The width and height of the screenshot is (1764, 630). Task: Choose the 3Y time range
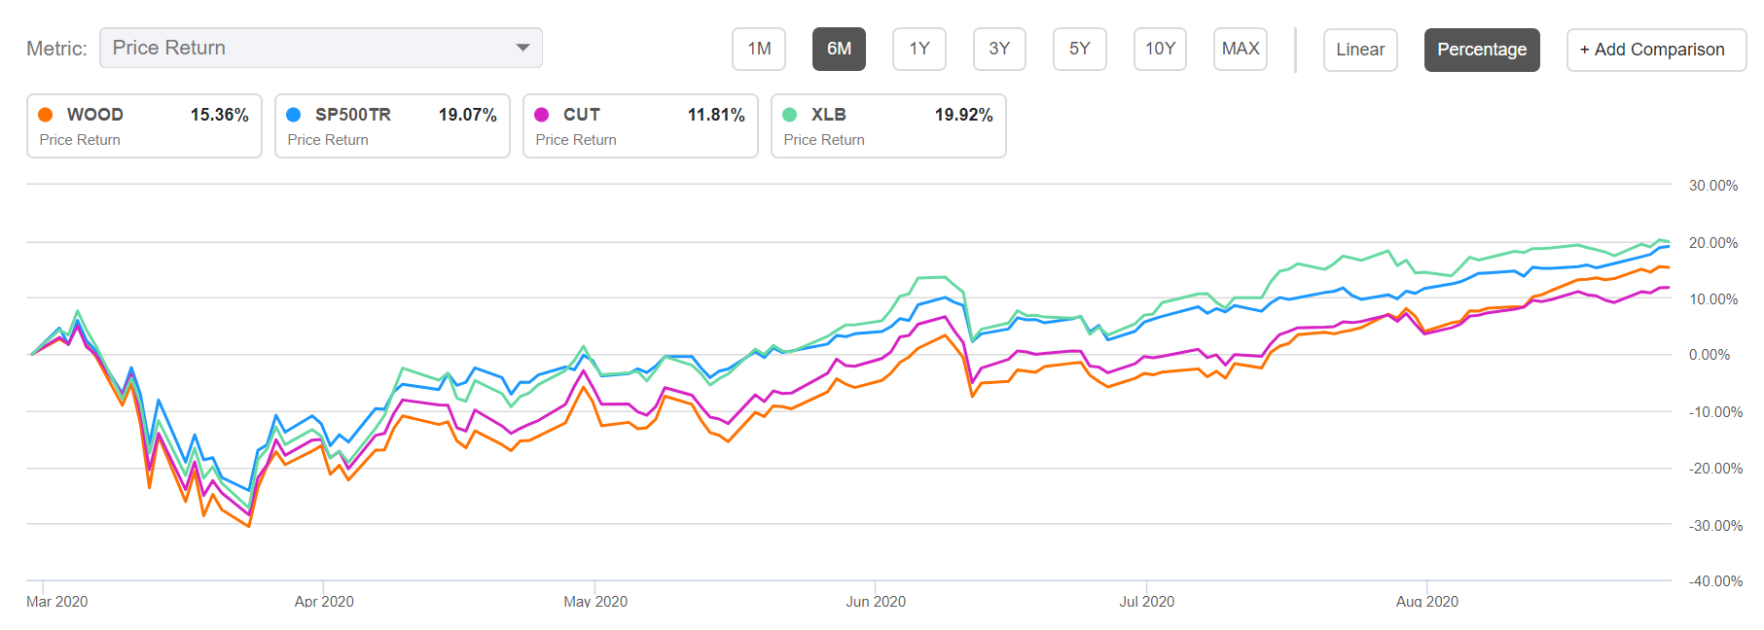click(x=999, y=50)
